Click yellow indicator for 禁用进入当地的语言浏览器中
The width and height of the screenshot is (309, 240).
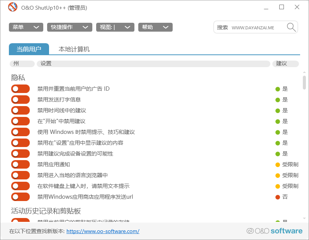[277, 176]
